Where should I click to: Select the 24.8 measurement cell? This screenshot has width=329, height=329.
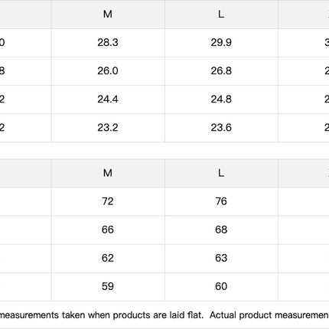click(x=221, y=99)
